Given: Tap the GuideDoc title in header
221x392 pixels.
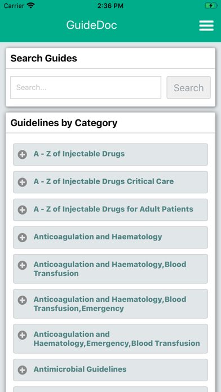Looking at the screenshot, I should click(91, 25).
